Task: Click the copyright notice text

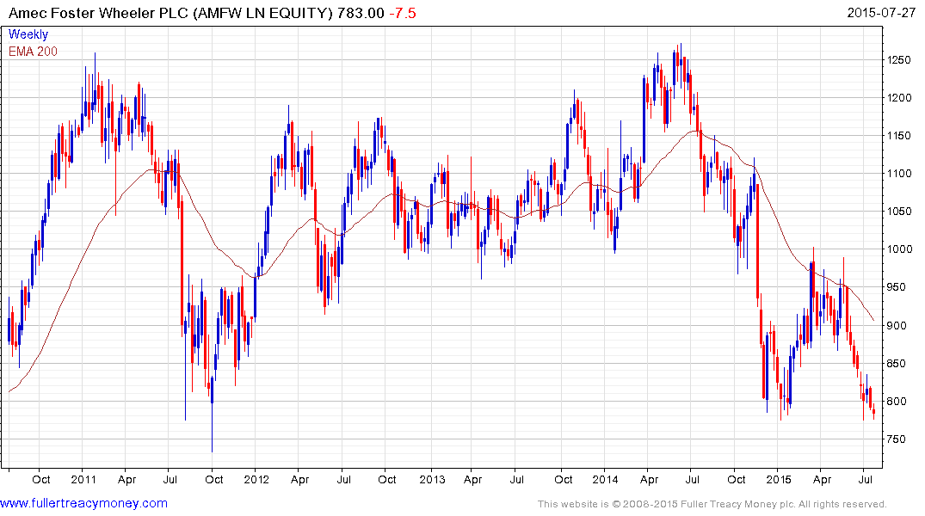Action: point(712,504)
